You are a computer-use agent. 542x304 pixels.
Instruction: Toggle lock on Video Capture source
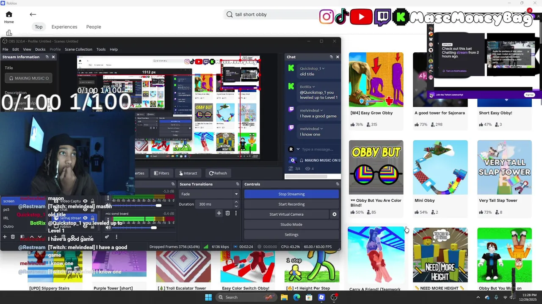pyautogui.click(x=92, y=201)
